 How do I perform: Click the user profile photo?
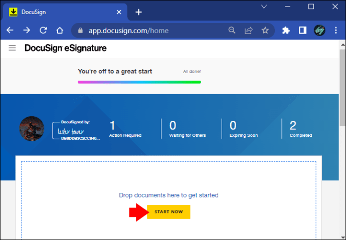click(32, 129)
